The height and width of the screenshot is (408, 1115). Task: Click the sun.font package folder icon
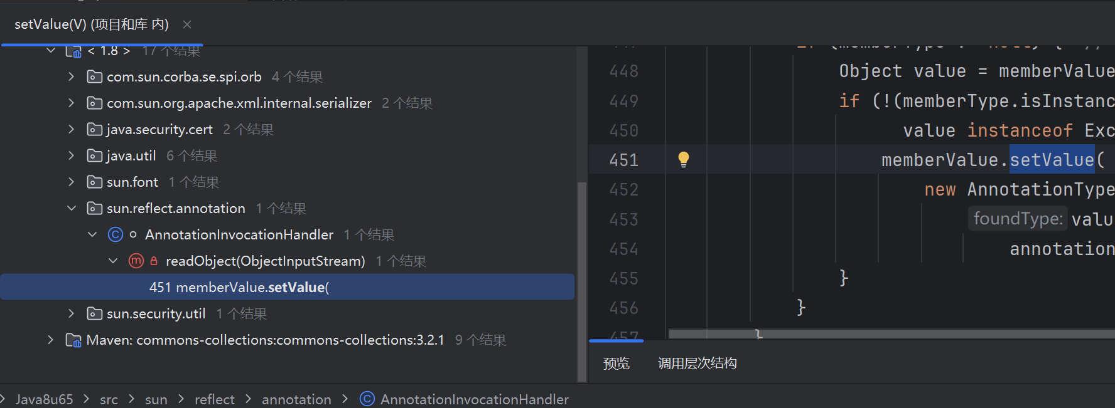[x=95, y=182]
